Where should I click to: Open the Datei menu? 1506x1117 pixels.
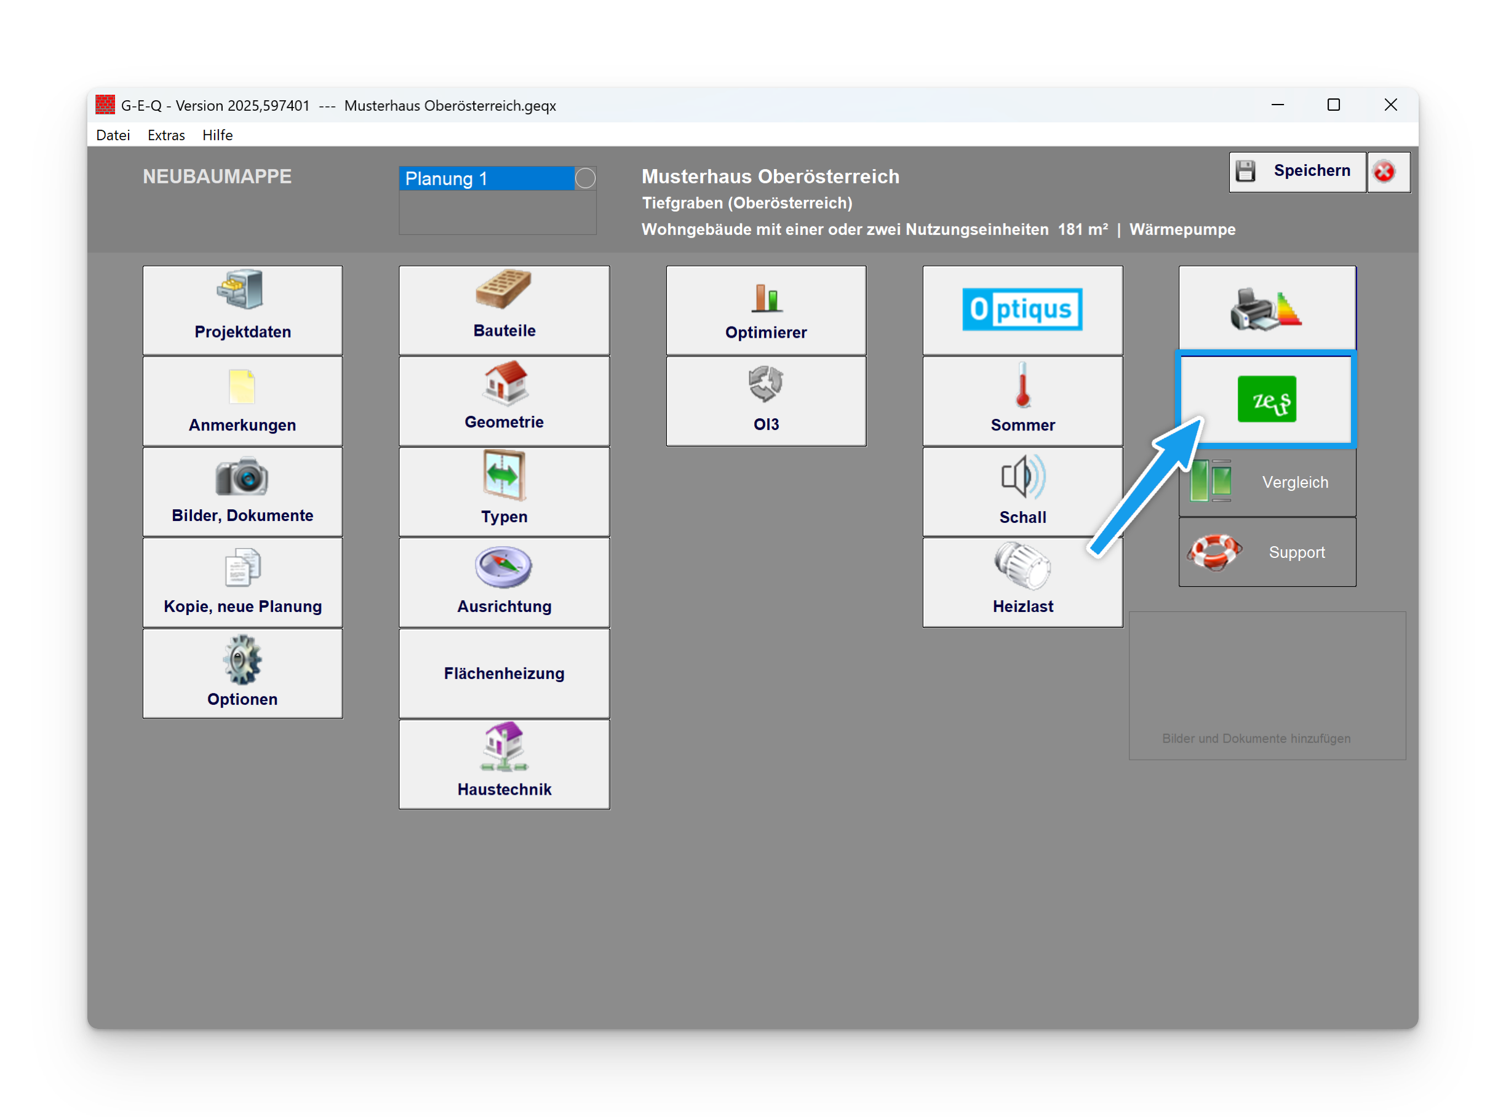113,135
